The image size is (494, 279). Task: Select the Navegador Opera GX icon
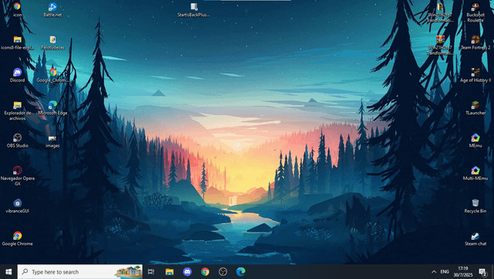click(x=17, y=176)
